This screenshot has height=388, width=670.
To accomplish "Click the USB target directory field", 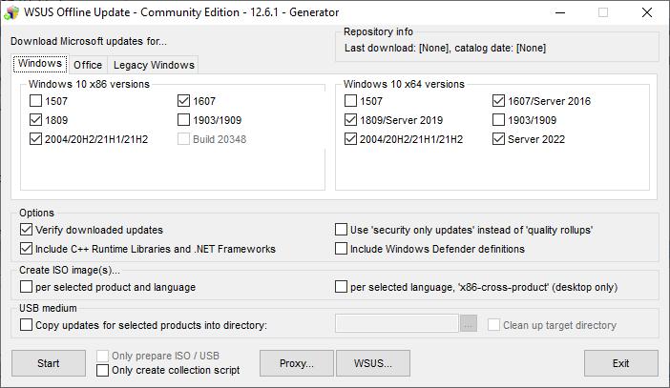I will (x=397, y=324).
